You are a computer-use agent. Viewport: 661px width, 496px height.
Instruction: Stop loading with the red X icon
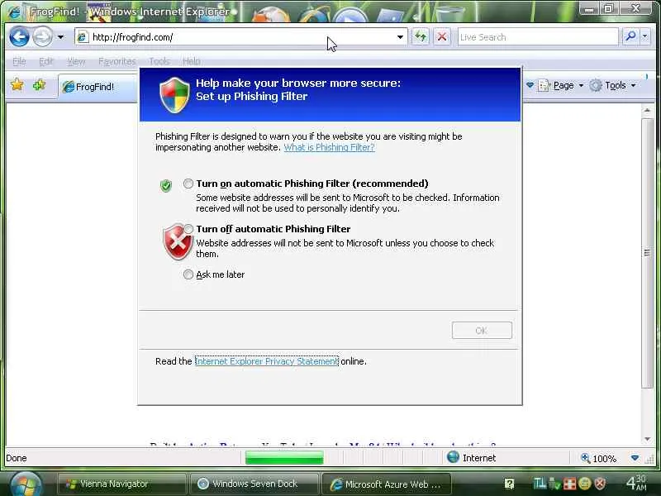click(x=442, y=37)
